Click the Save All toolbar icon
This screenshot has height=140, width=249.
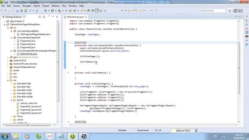coord(13,10)
